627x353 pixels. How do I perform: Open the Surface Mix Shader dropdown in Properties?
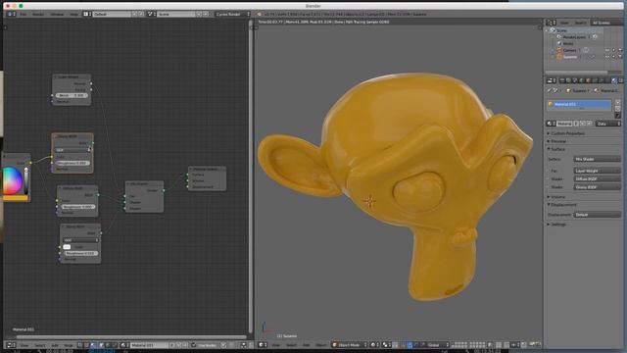(597, 159)
